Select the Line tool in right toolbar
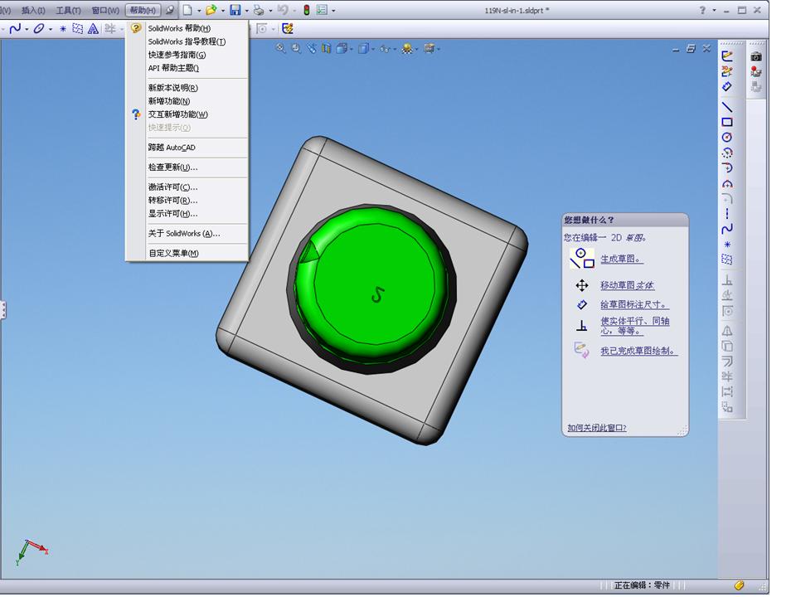796x597 pixels. [727, 107]
